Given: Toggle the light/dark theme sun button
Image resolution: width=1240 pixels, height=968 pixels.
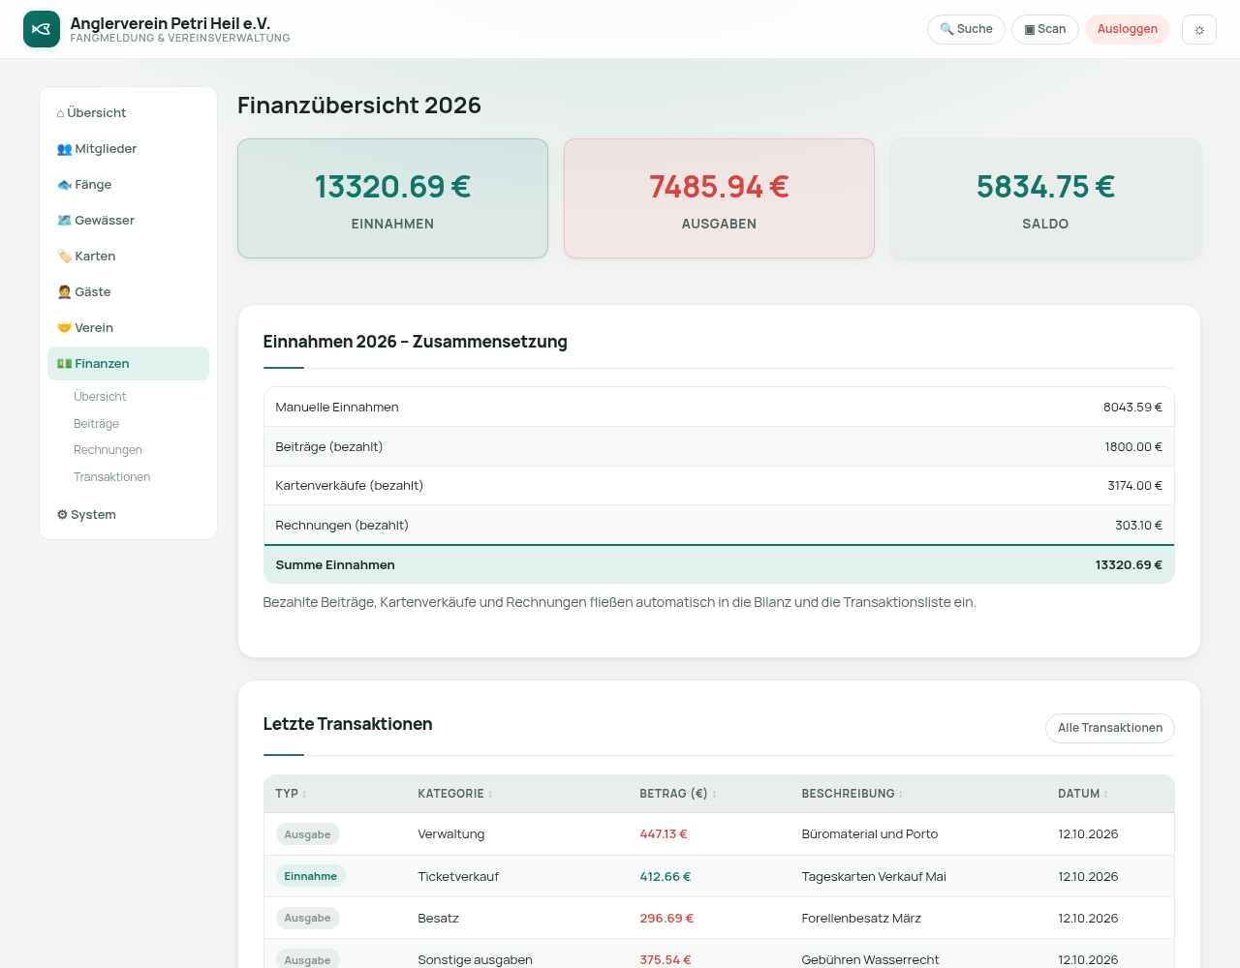Looking at the screenshot, I should pyautogui.click(x=1199, y=29).
